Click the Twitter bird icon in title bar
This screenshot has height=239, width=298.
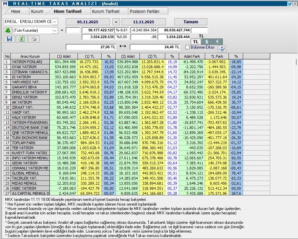(x=290, y=4)
